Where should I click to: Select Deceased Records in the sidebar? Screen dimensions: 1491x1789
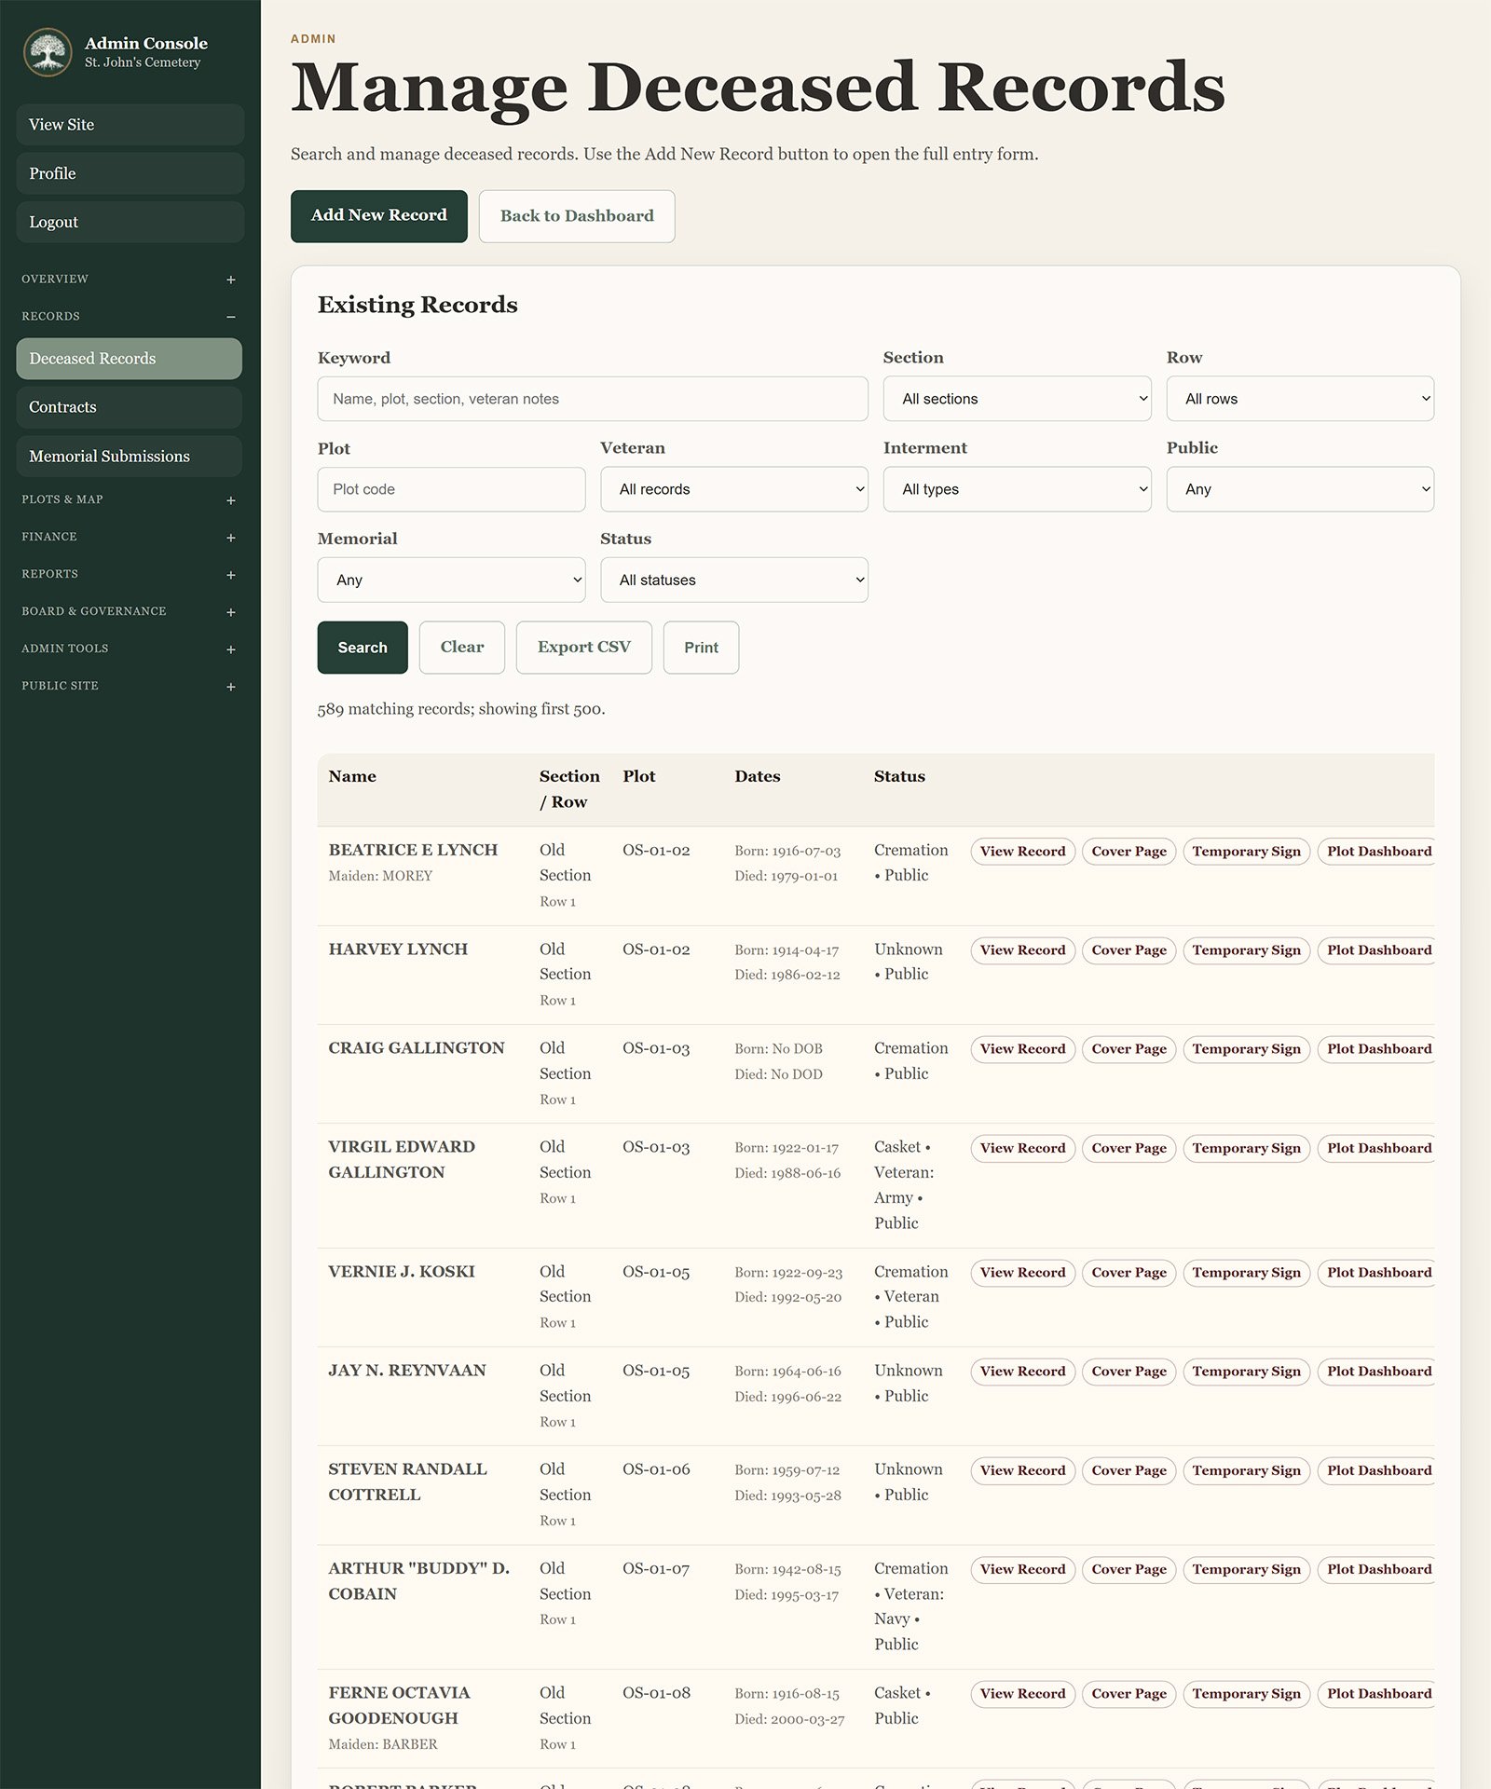click(130, 359)
